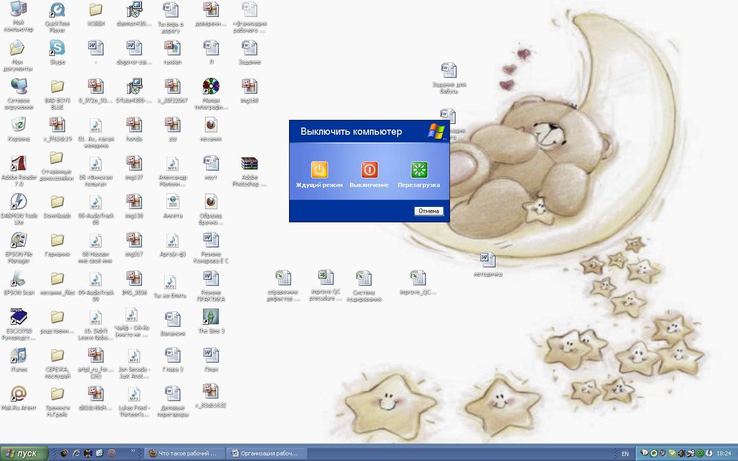Select the Отчаянные домохозяйки folder

click(x=56, y=165)
